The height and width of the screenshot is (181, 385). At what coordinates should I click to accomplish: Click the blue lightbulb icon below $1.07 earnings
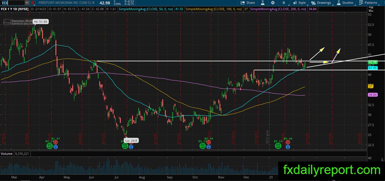pyautogui.click(x=55, y=147)
